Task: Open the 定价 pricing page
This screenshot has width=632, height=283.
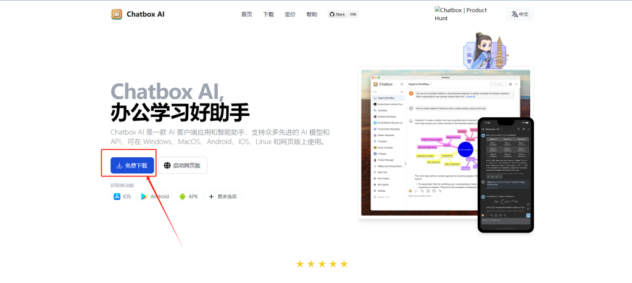Action: [x=290, y=15]
